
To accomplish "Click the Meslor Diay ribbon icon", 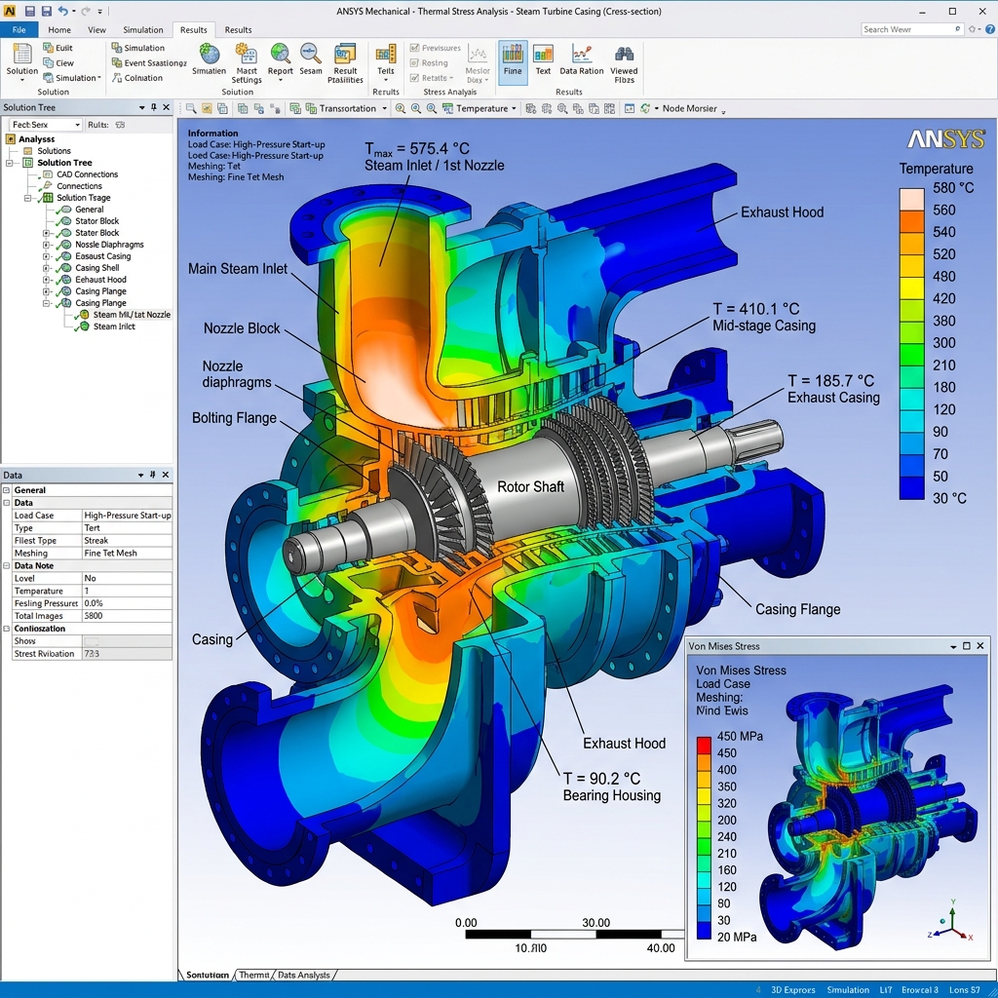I will coord(478,62).
